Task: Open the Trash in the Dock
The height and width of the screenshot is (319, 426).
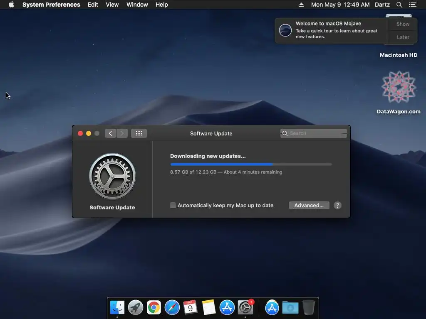Action: point(309,307)
